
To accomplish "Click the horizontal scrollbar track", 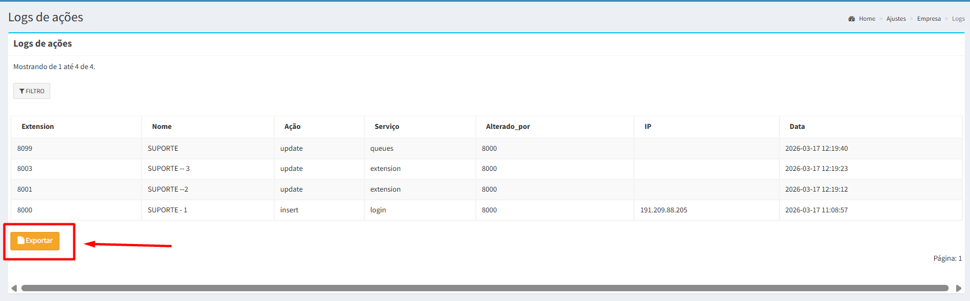I will click(485, 288).
